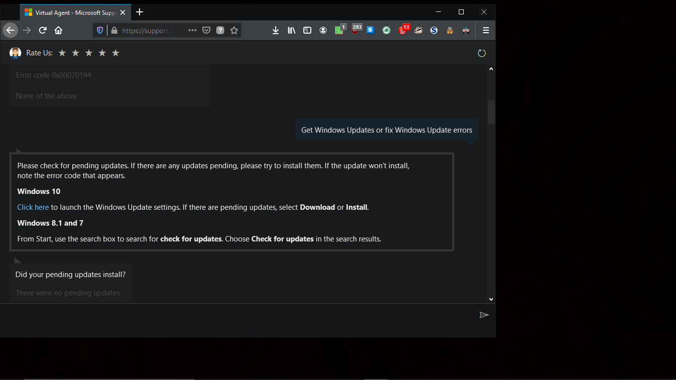Open the Downloads panel
The image size is (676, 380).
click(276, 30)
